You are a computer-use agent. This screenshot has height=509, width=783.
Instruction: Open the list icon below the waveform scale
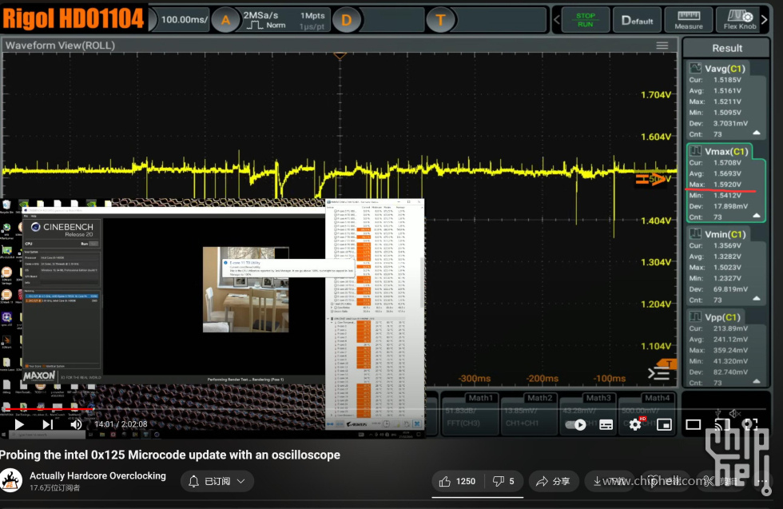(x=658, y=374)
